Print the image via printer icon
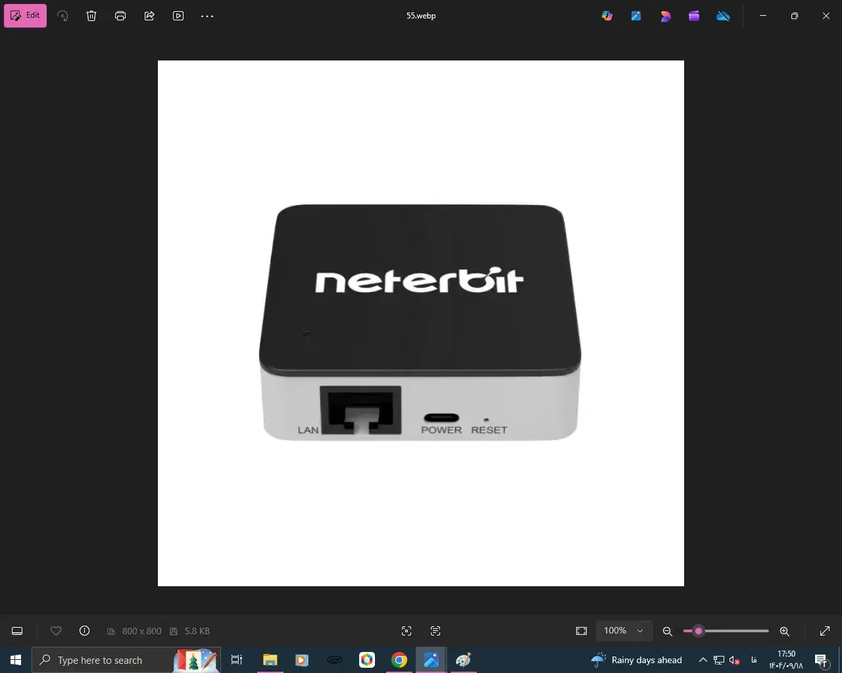Viewport: 842px width, 673px height. (x=120, y=16)
